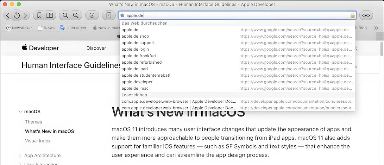
Task: Expand the App Architecture chevron
Action: [20, 156]
